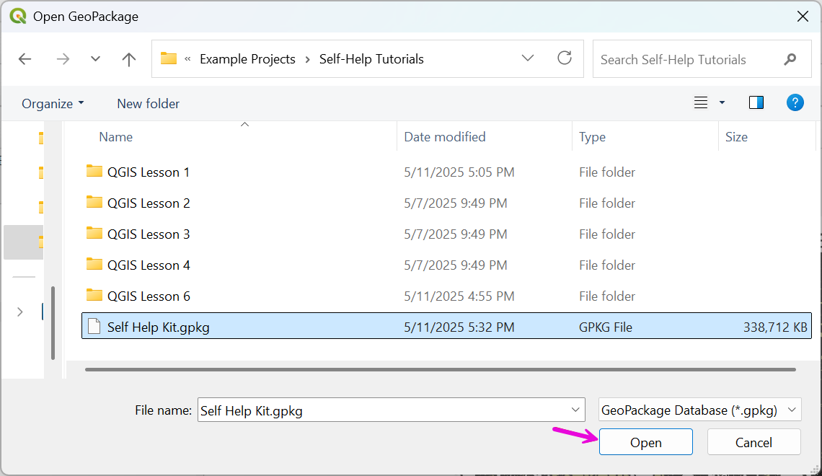Open the recent locations dropdown
The height and width of the screenshot is (476, 822).
coord(95,59)
